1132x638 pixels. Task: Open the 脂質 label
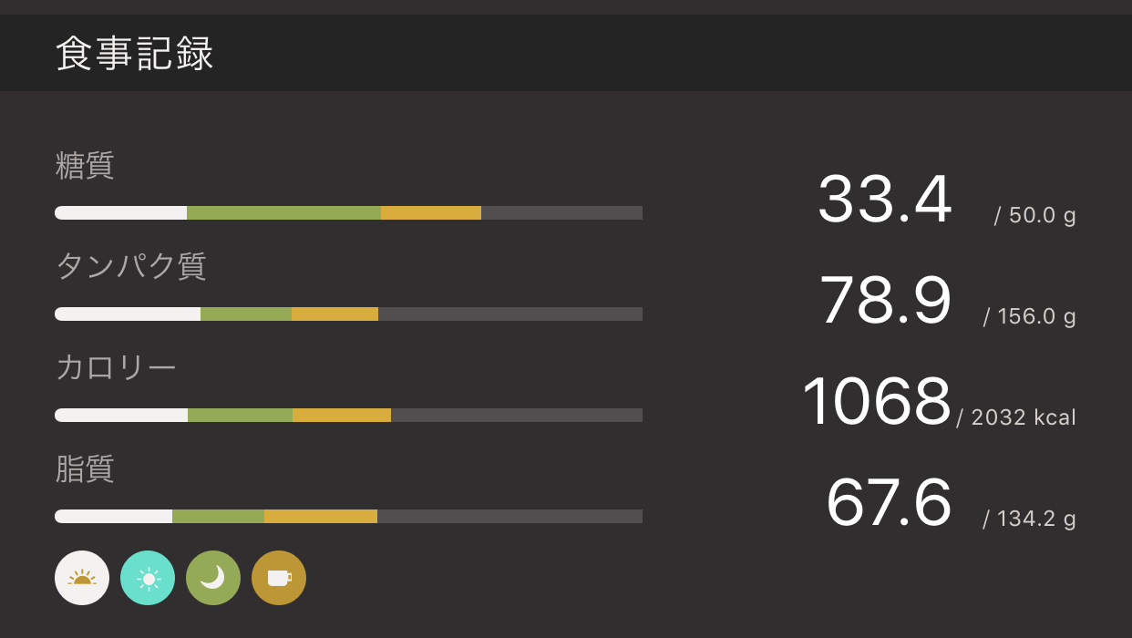pos(85,468)
